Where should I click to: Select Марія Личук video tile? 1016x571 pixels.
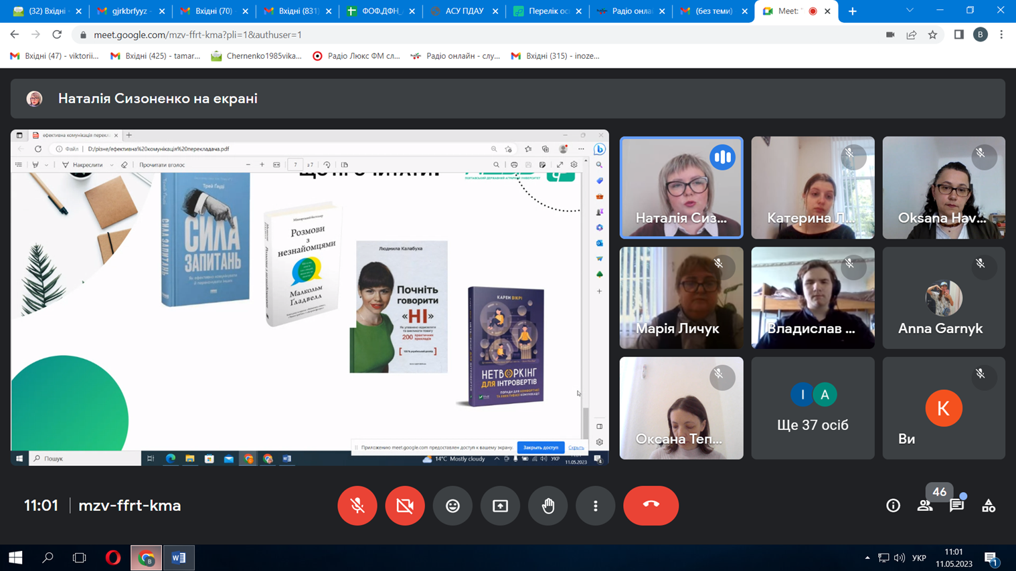pos(681,298)
